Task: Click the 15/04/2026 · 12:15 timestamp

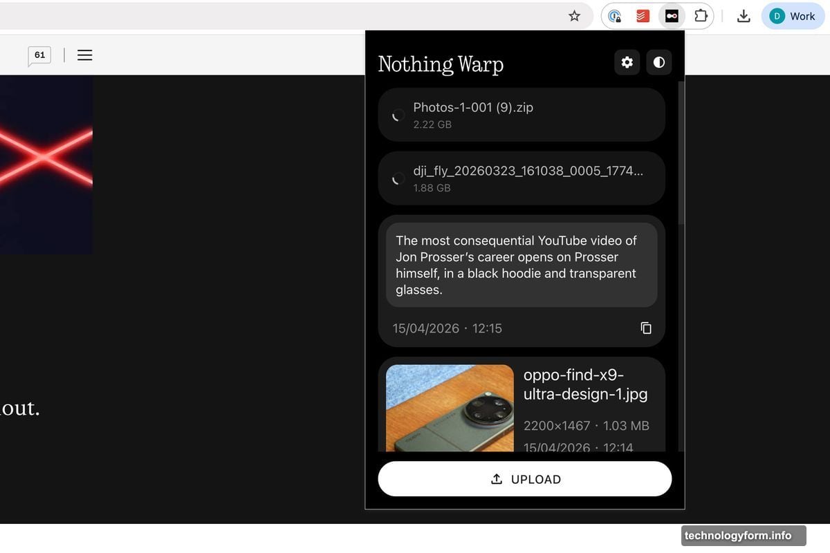Action: pos(448,328)
